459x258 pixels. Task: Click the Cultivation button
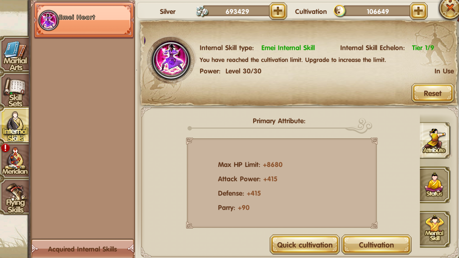[377, 244]
